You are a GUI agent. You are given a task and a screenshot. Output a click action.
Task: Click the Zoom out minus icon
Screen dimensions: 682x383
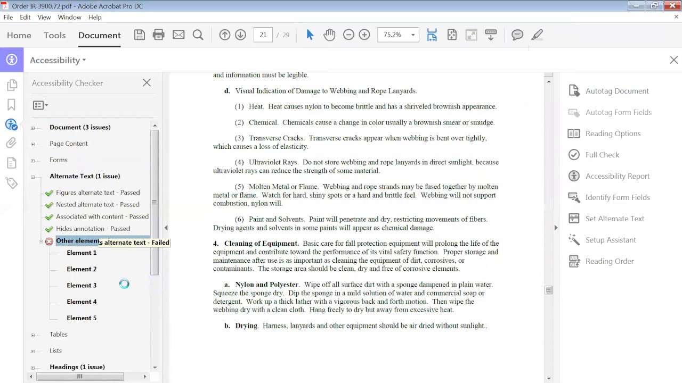(x=348, y=35)
